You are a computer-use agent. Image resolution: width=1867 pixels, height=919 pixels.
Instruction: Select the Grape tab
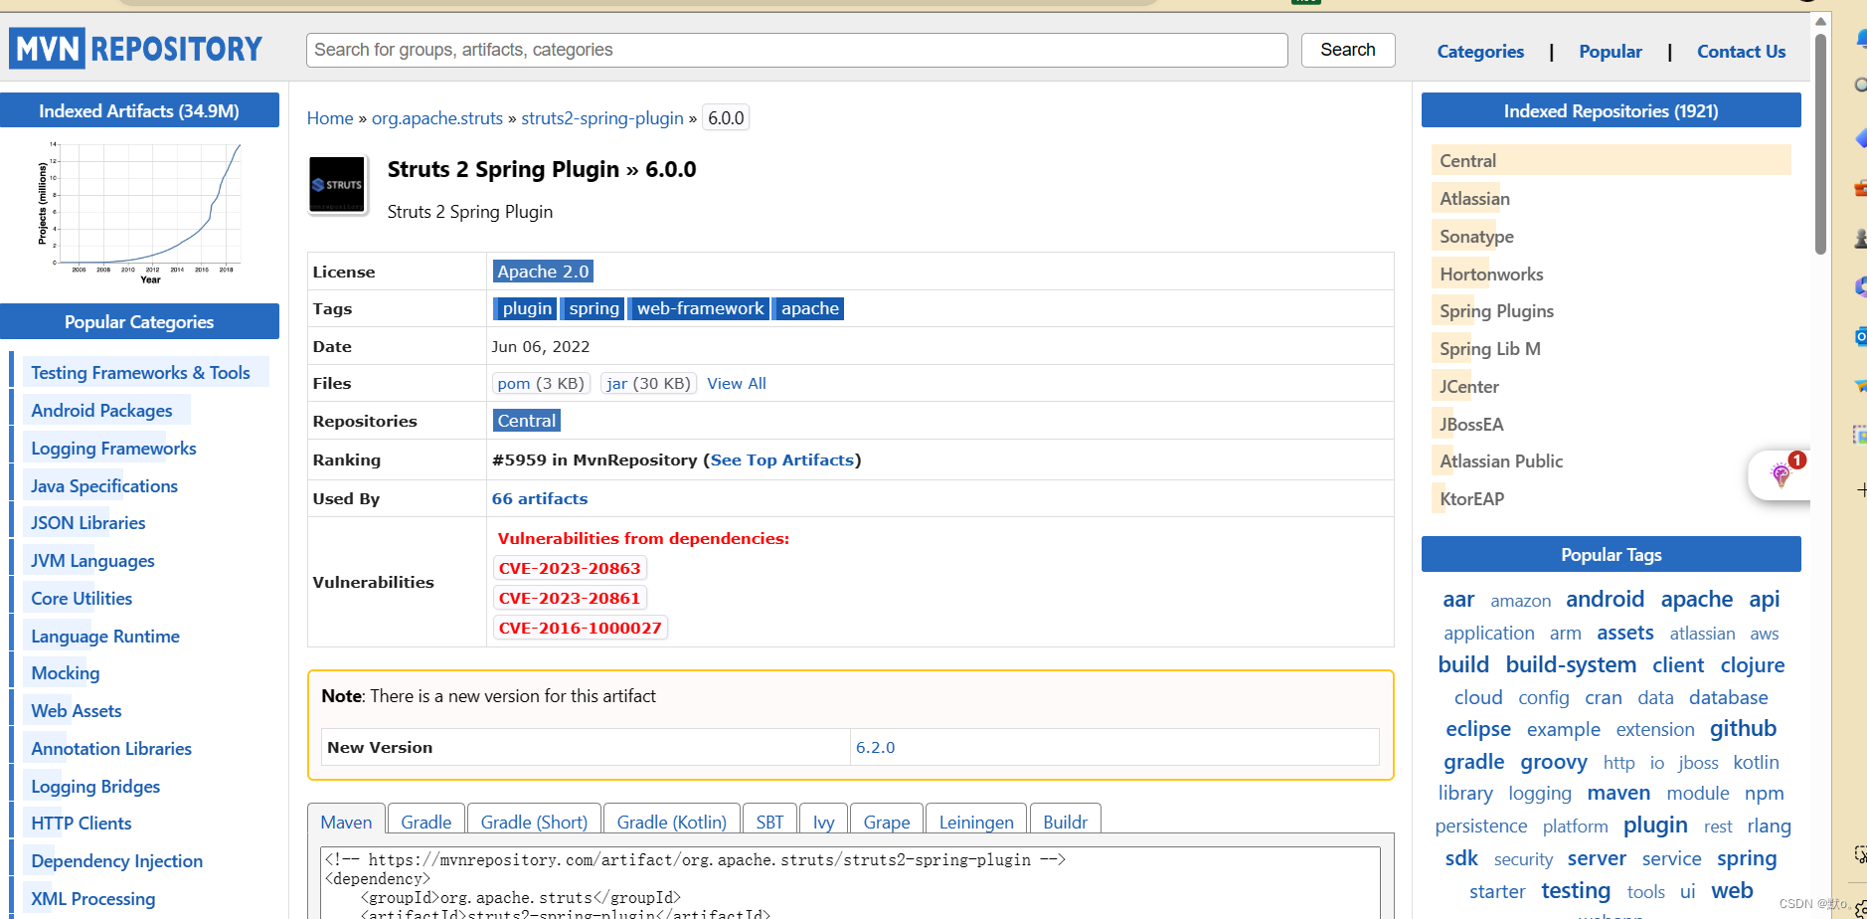tap(887, 822)
